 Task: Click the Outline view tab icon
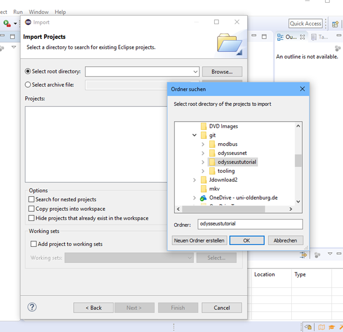click(x=280, y=37)
